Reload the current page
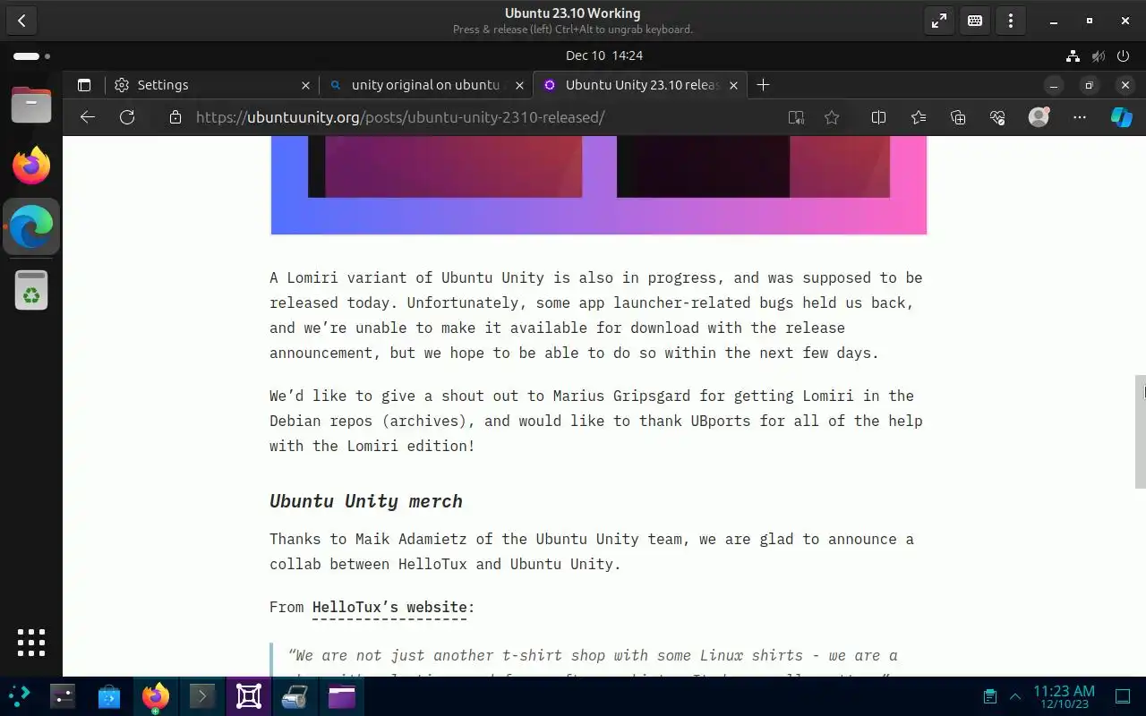The height and width of the screenshot is (716, 1146). pyautogui.click(x=127, y=117)
